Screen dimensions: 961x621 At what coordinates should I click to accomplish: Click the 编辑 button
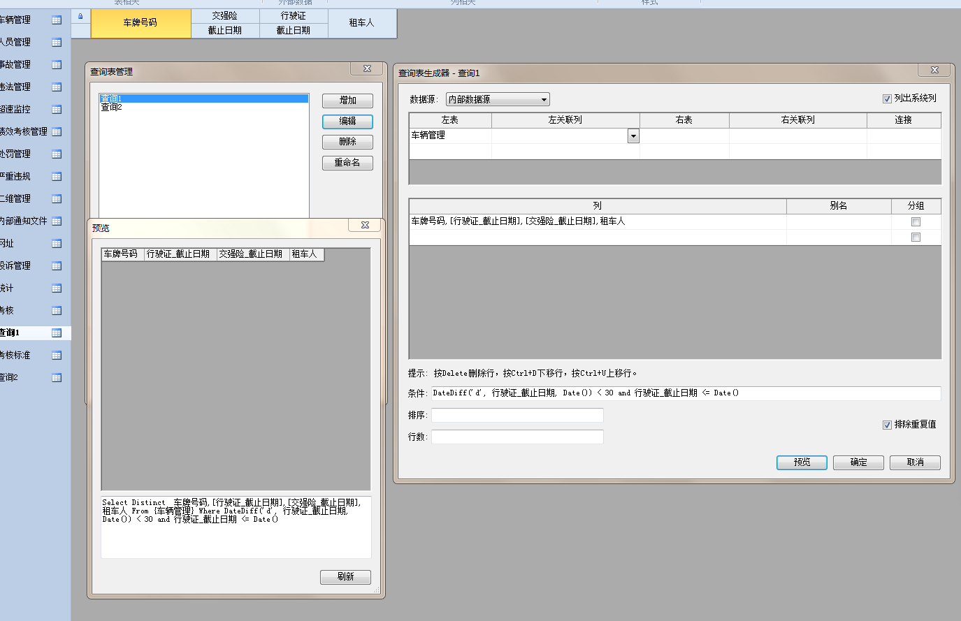point(347,122)
